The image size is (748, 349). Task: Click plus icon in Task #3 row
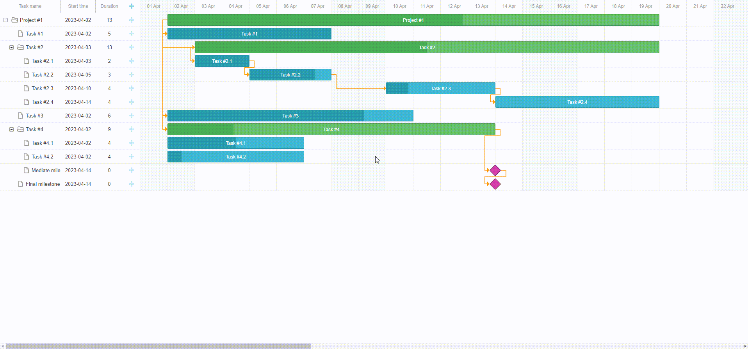132,116
